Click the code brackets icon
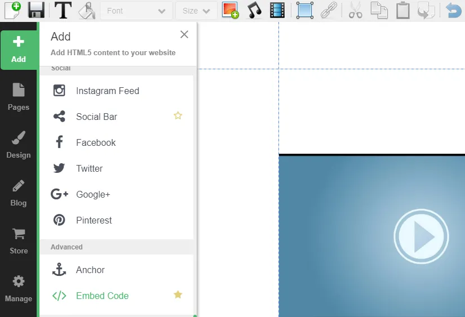The height and width of the screenshot is (317, 465). [59, 296]
